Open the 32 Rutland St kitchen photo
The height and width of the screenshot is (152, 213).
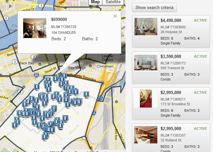pyautogui.click(x=146, y=135)
